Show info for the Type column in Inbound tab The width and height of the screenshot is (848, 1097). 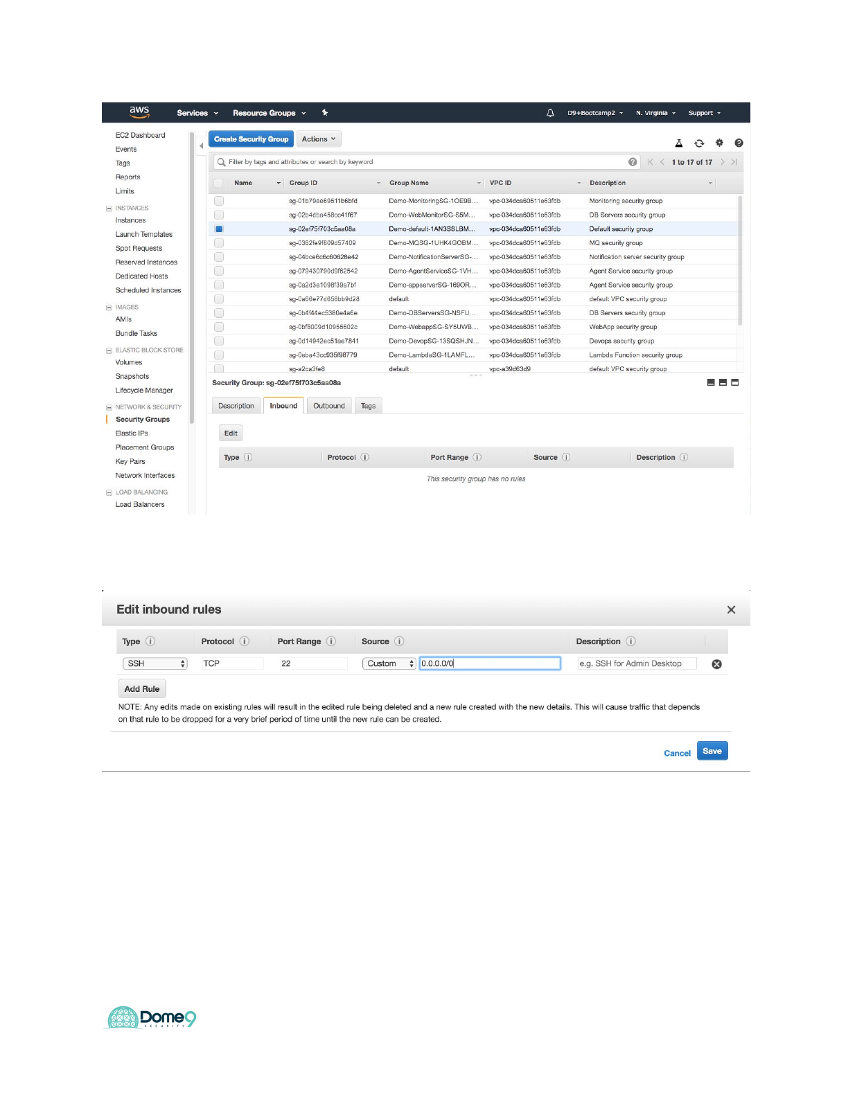pos(248,458)
